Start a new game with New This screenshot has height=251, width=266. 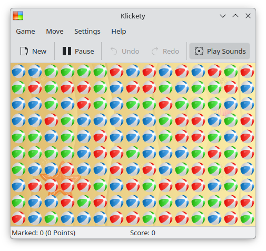[33, 51]
